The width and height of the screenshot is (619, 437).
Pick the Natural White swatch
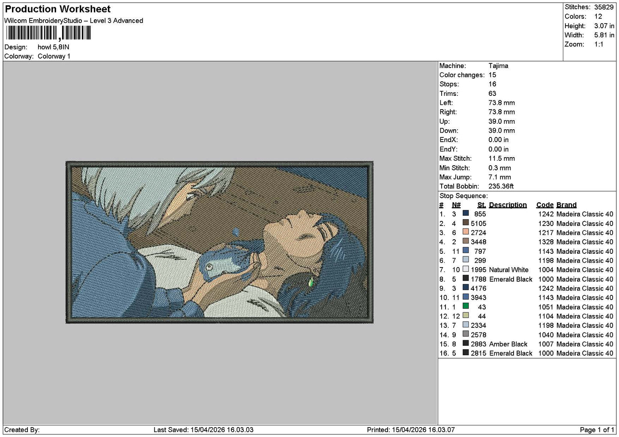pos(466,269)
